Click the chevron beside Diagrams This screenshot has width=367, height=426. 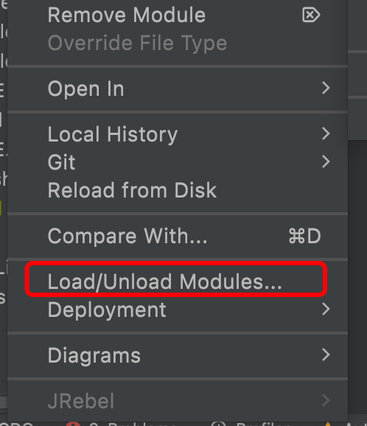point(326,355)
